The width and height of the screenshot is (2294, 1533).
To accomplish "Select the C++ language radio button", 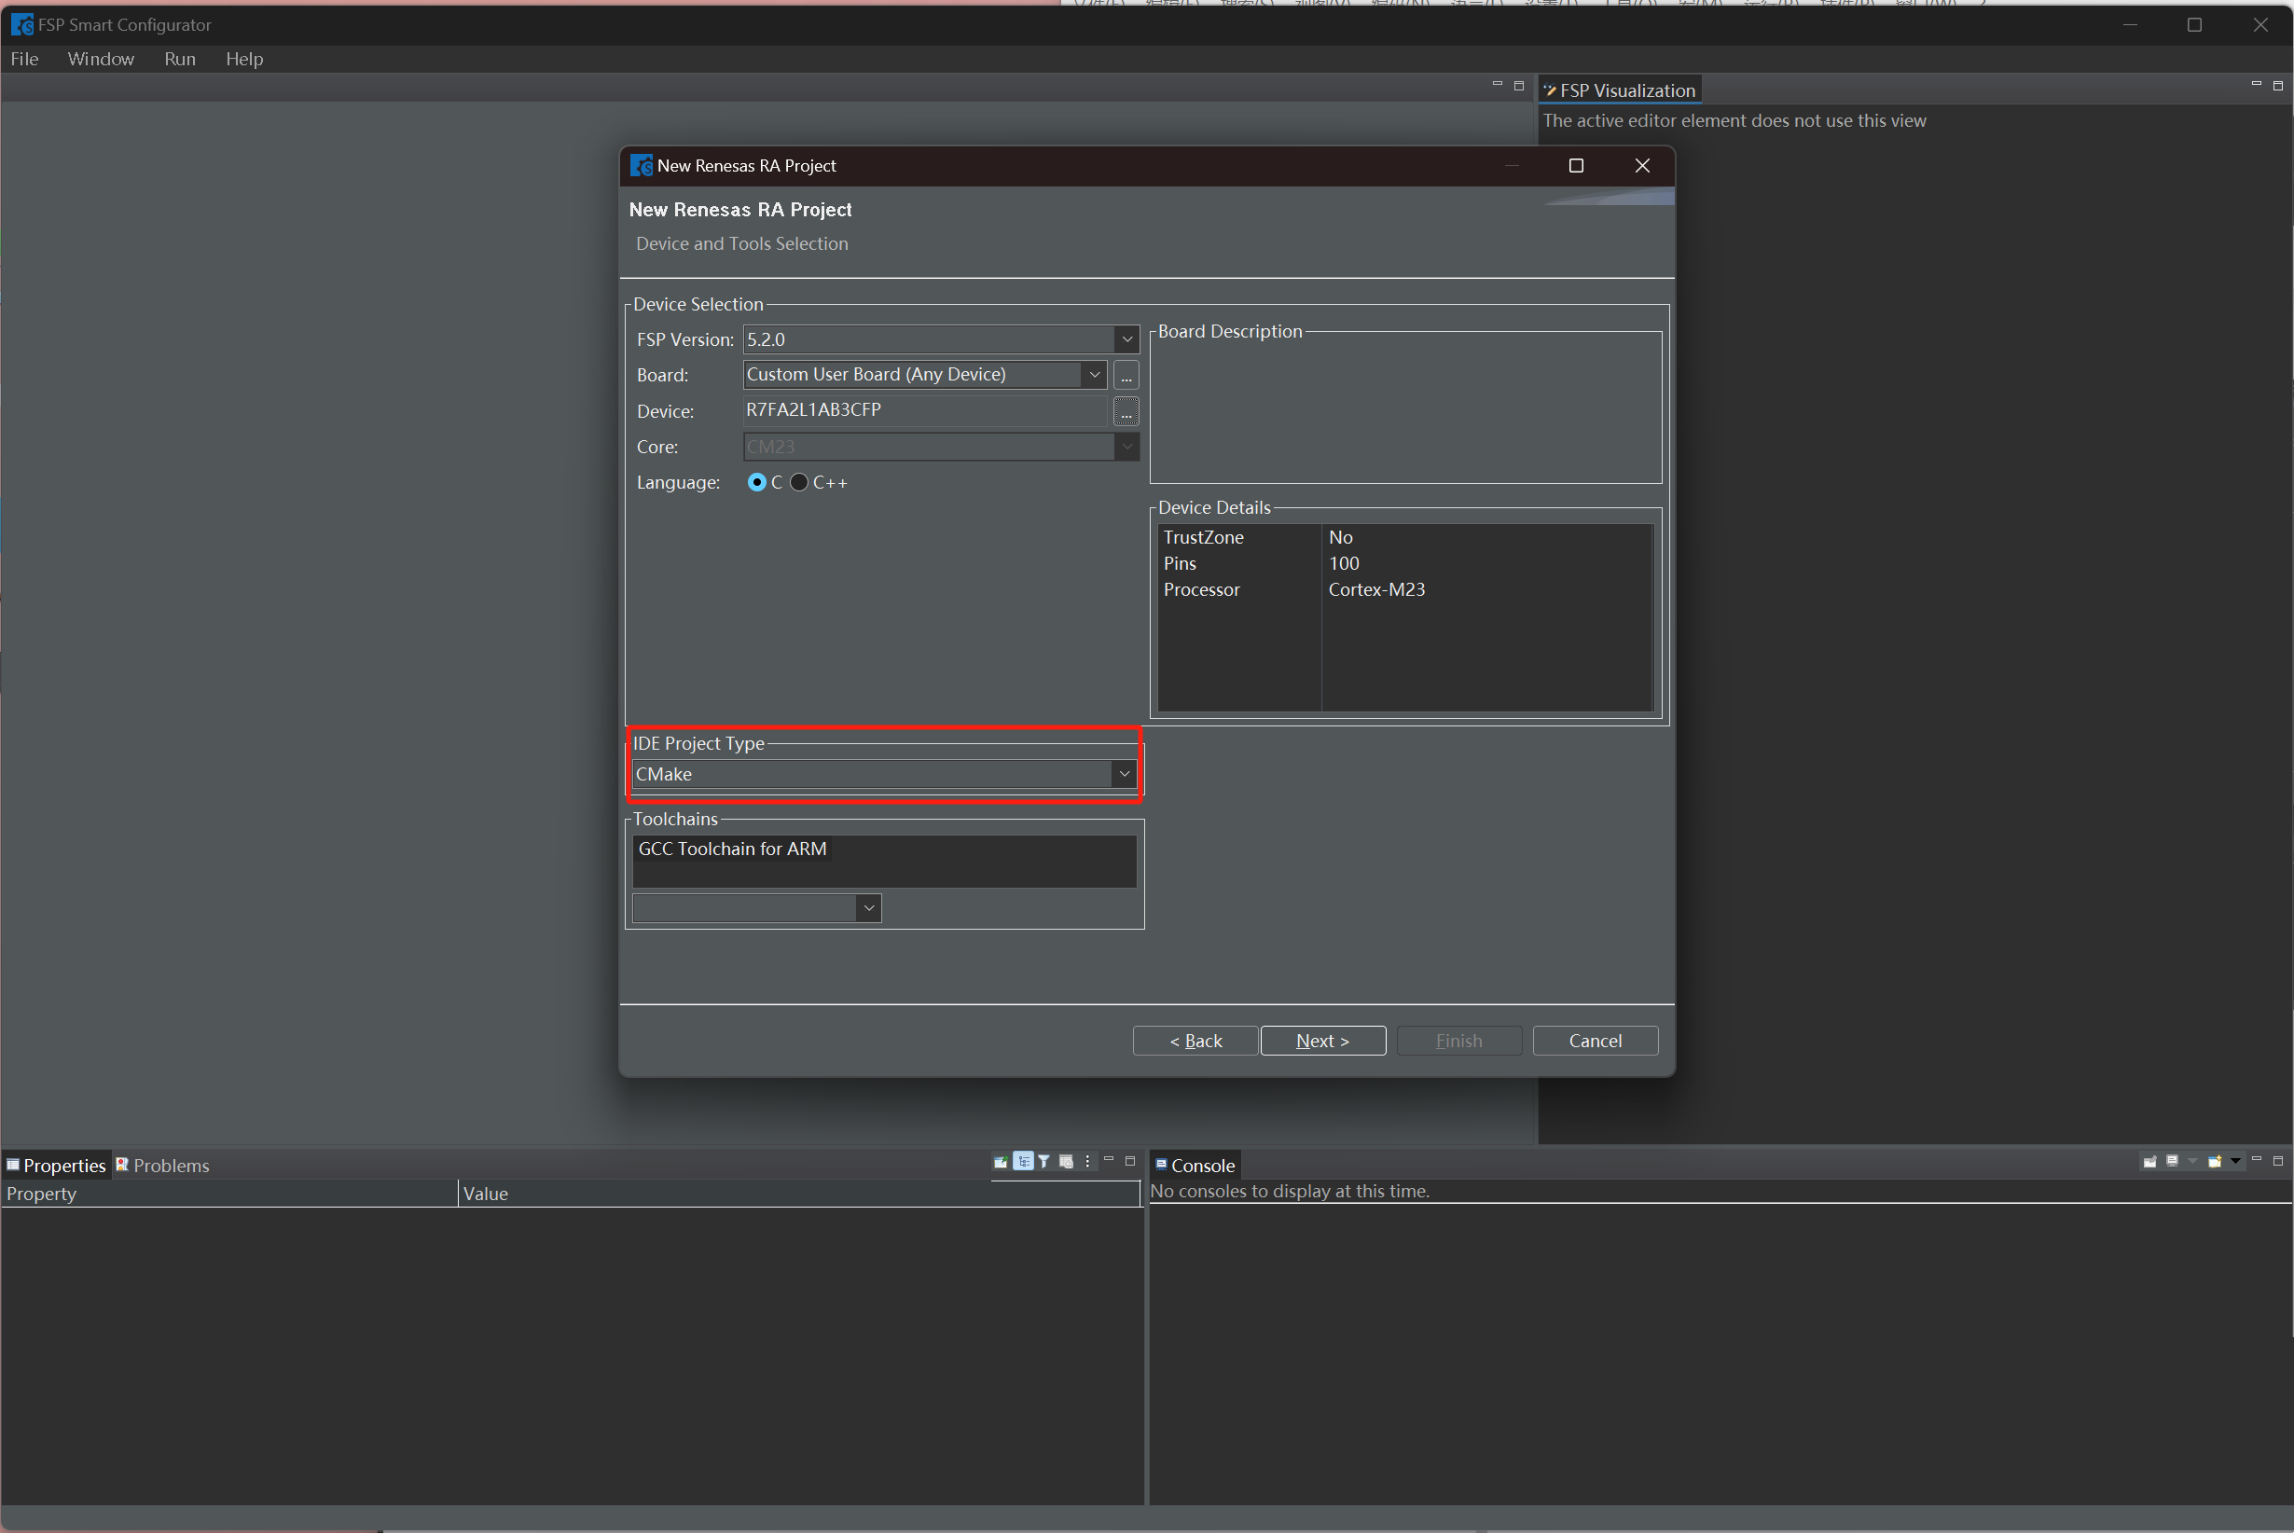I will [799, 482].
